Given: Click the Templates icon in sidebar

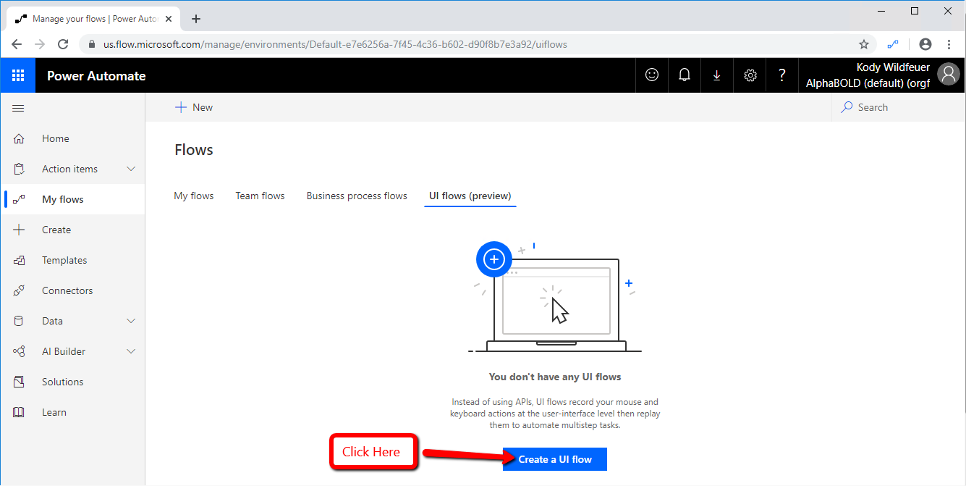Looking at the screenshot, I should coord(19,260).
